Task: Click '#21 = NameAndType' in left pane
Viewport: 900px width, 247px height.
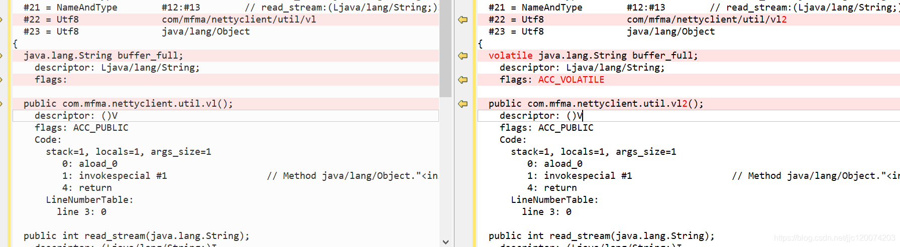Action: point(70,8)
